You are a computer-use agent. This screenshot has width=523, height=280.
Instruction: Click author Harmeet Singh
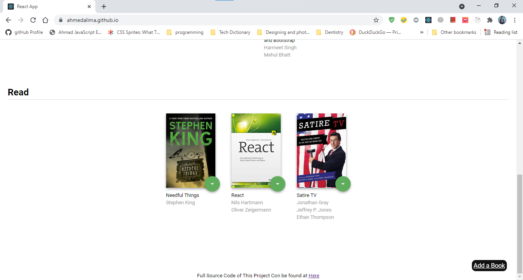tap(280, 47)
